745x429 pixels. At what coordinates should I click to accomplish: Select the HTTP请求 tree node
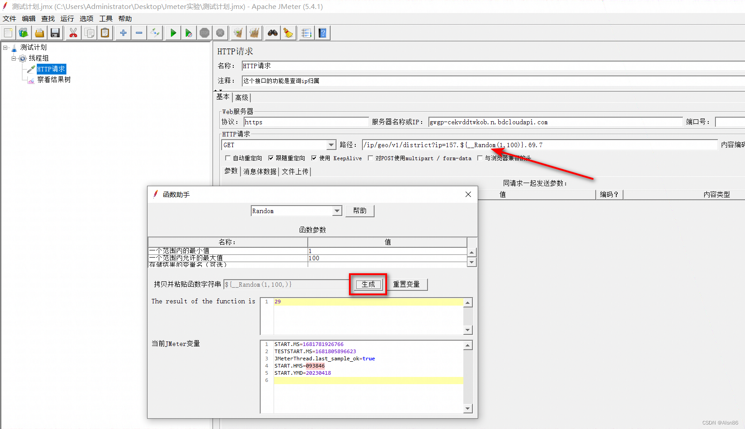[x=51, y=69]
